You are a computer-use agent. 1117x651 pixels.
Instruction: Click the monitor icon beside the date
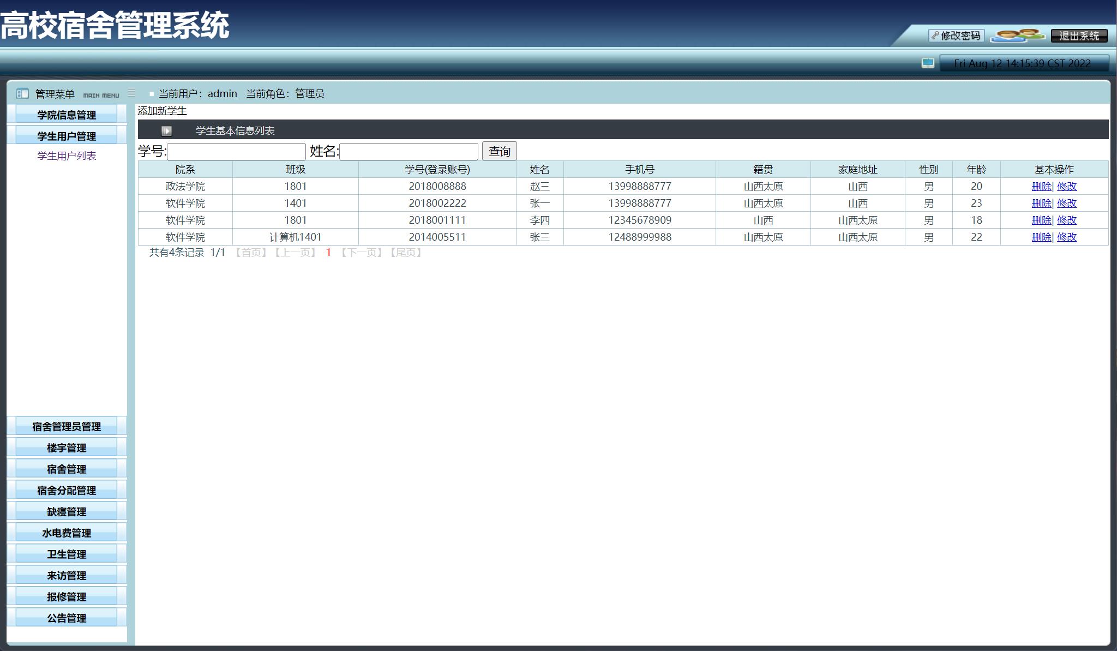pos(928,63)
